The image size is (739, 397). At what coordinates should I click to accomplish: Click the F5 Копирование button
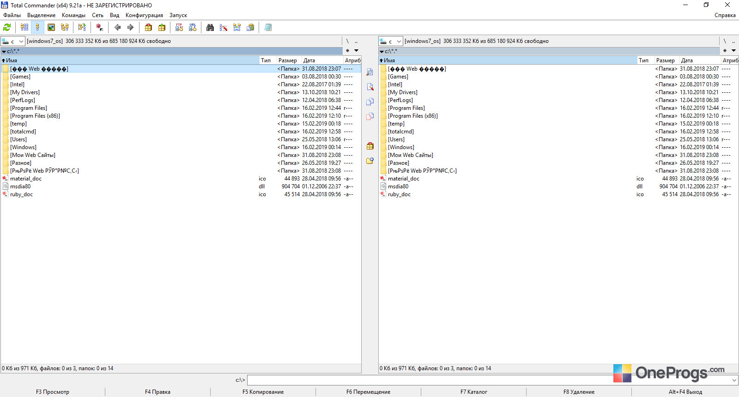pos(263,392)
